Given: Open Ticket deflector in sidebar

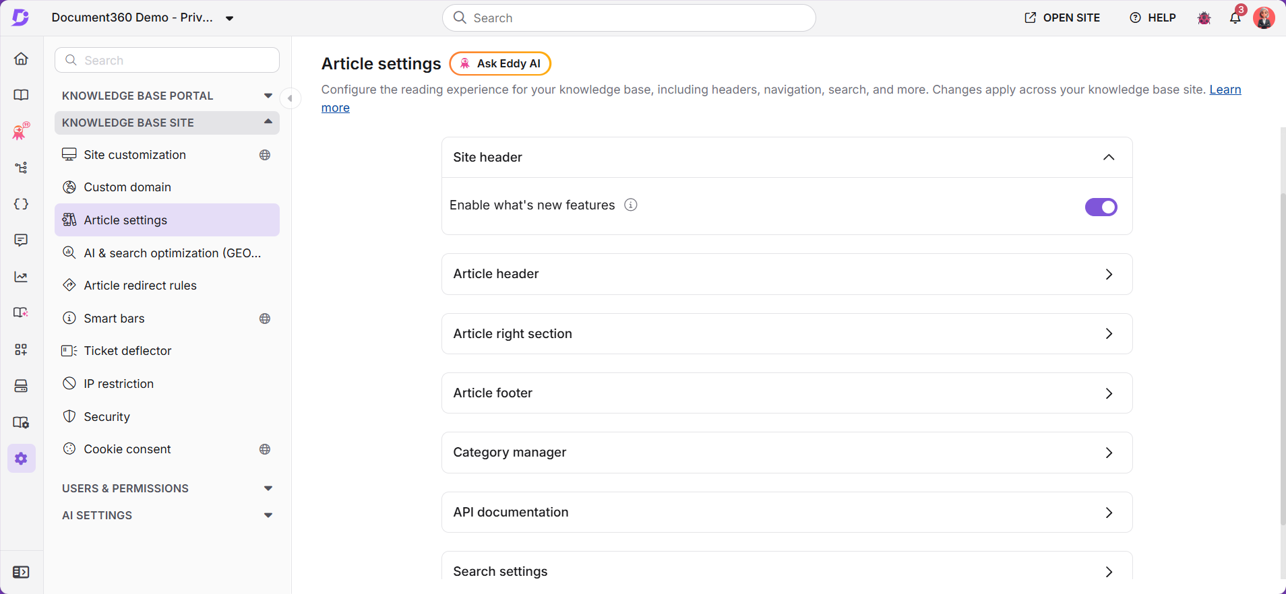Looking at the screenshot, I should (x=167, y=351).
